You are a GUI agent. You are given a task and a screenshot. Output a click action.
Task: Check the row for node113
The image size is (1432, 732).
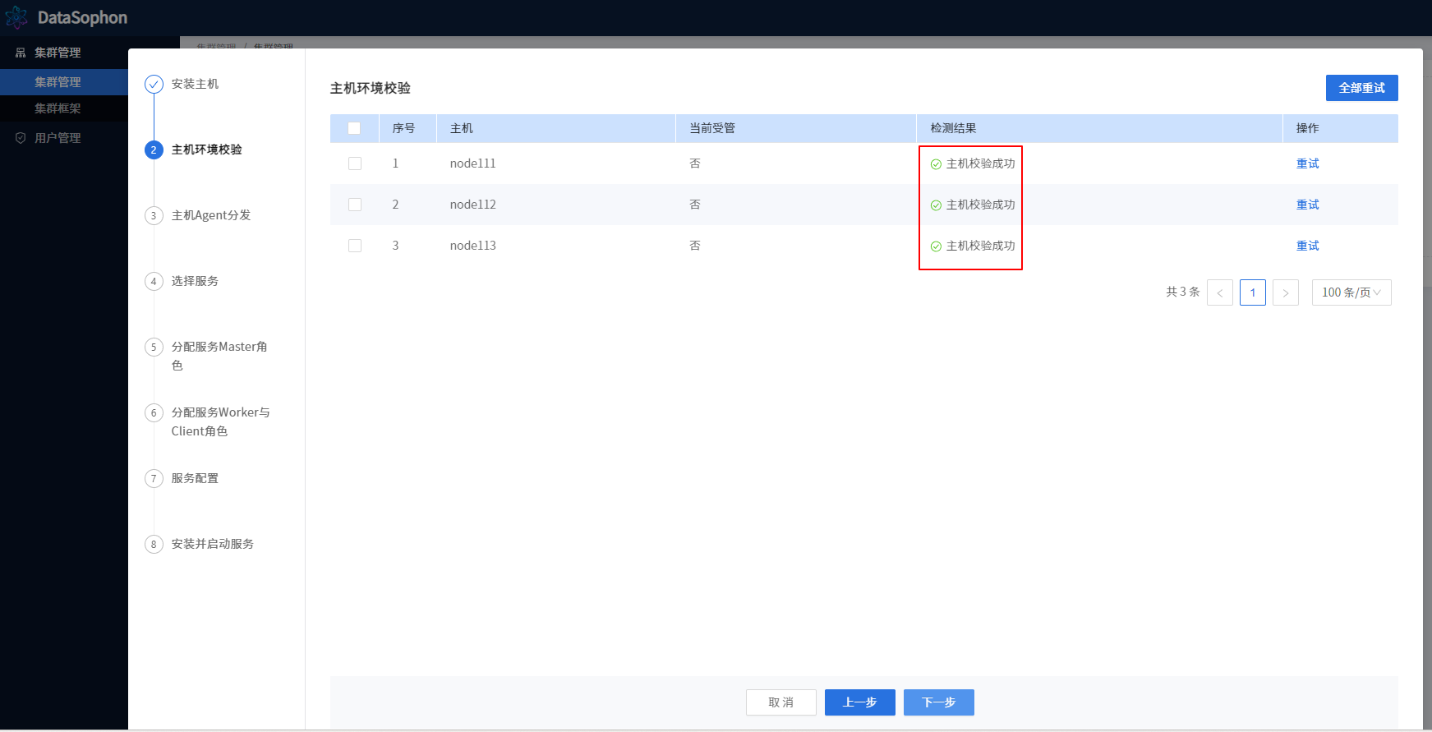[x=355, y=246]
